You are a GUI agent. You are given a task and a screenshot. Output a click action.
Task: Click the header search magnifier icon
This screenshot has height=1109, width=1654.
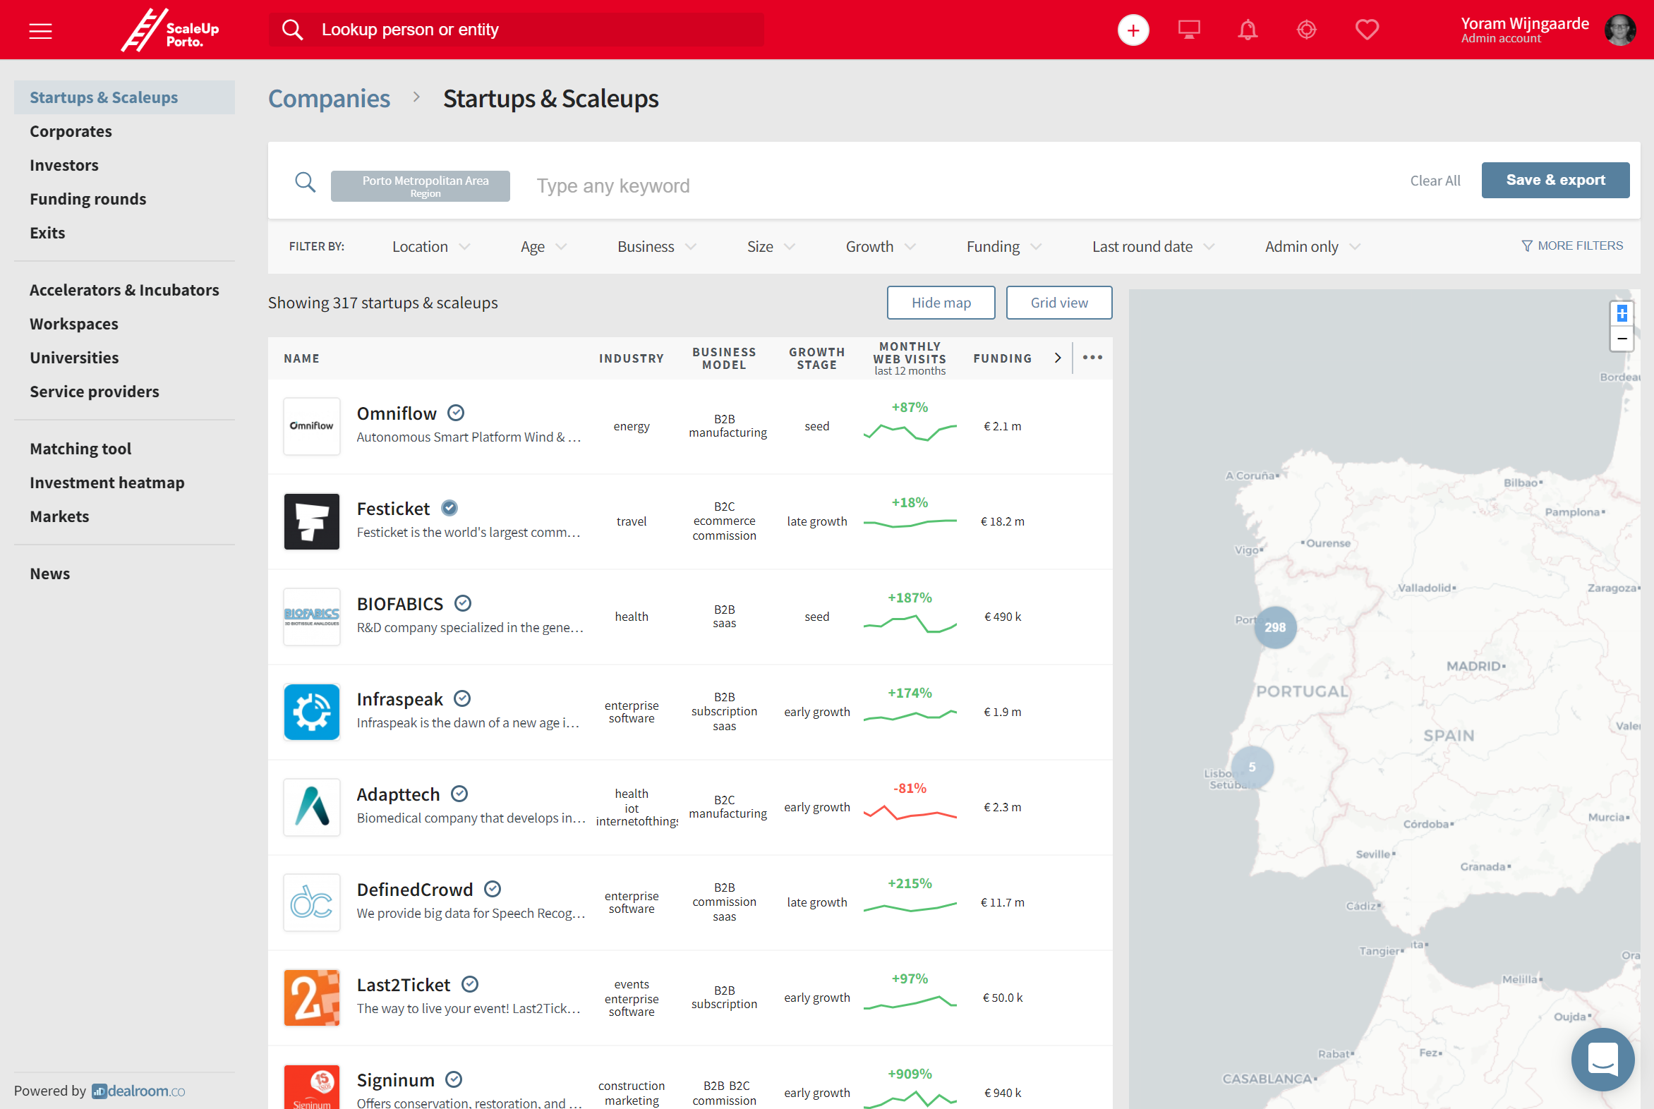(292, 30)
